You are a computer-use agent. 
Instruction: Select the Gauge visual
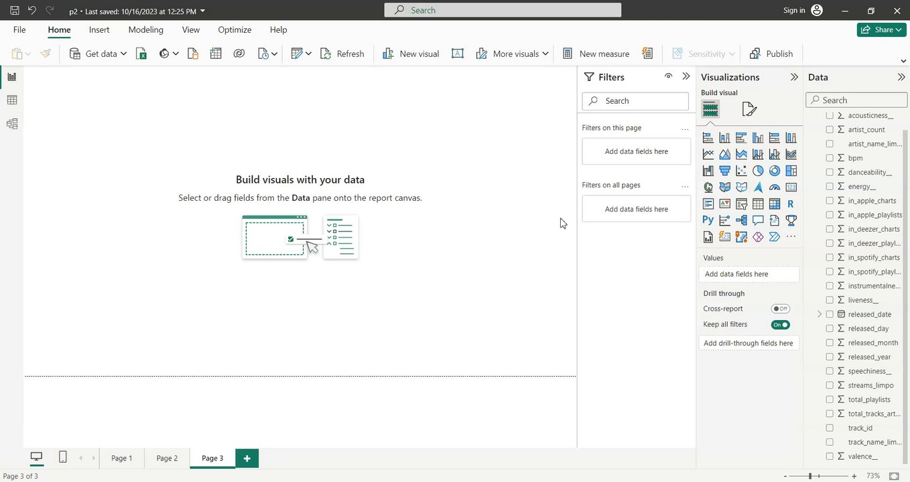click(x=775, y=187)
